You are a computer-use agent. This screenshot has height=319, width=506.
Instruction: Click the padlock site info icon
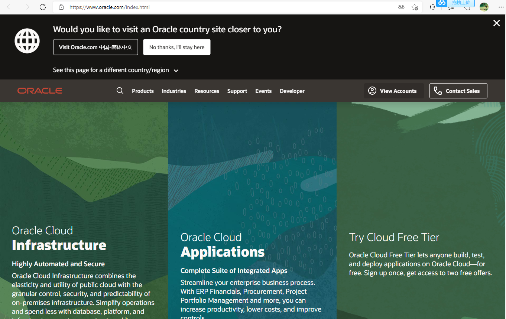(x=62, y=7)
